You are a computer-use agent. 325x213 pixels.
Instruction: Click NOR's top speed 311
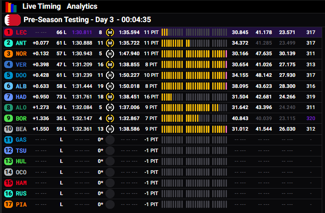(311, 54)
